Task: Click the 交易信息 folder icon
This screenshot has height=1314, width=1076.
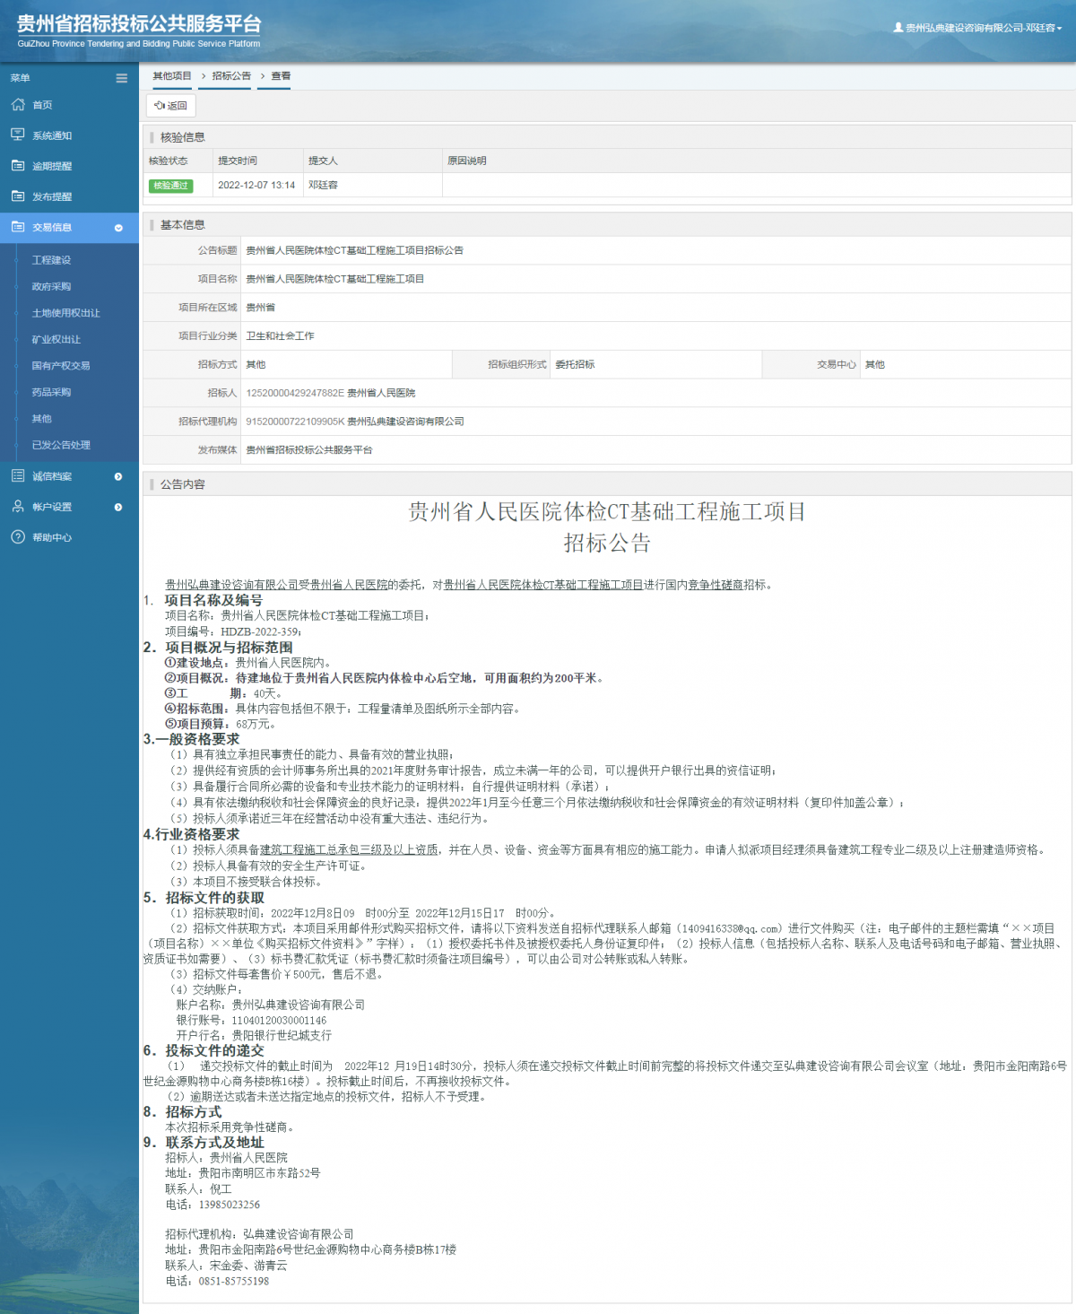Action: 18,228
